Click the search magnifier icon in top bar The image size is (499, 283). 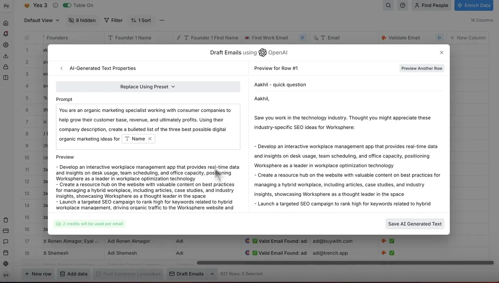(388, 5)
